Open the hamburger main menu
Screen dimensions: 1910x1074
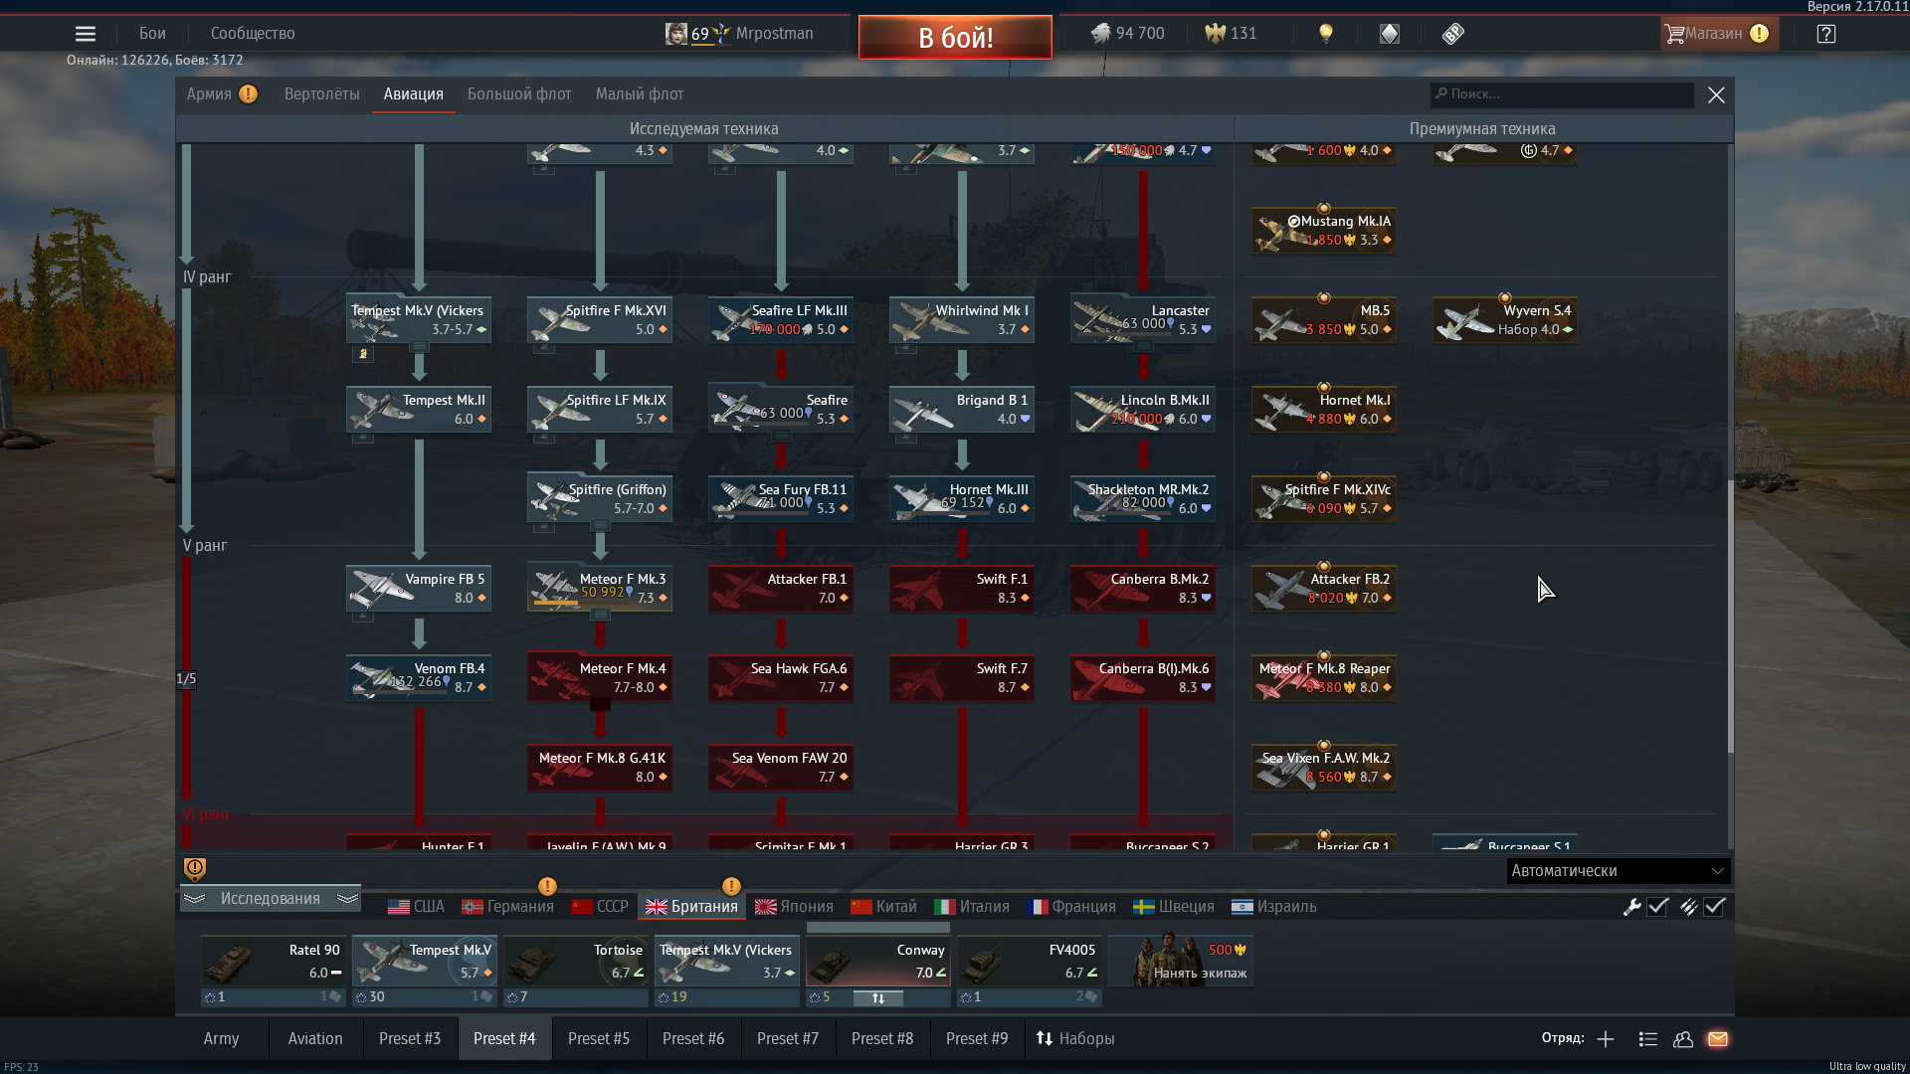(x=86, y=34)
